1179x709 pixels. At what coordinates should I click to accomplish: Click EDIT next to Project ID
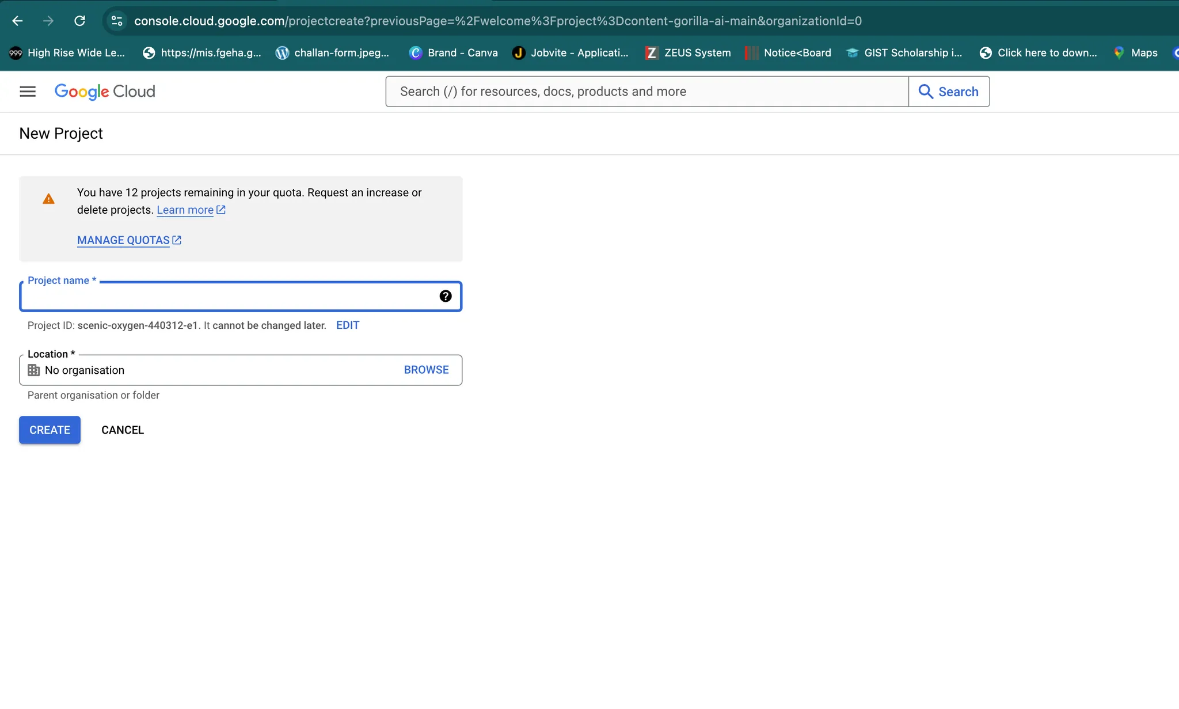click(x=348, y=325)
